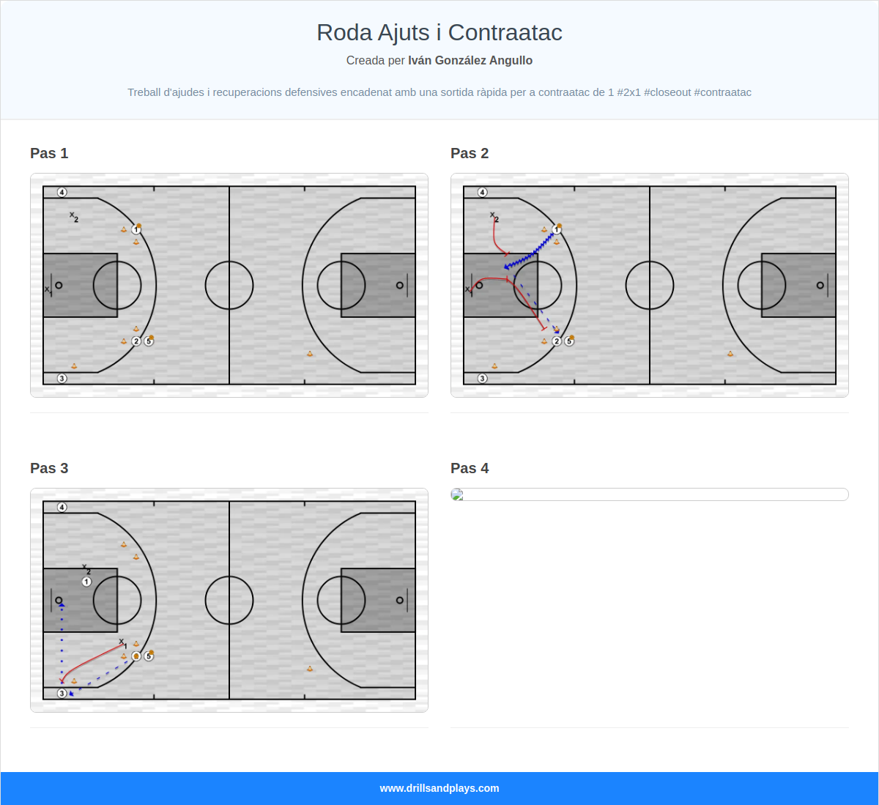This screenshot has height=805, width=879.
Task: Select player 5 marker in Pas 2 diagram
Action: pos(569,341)
